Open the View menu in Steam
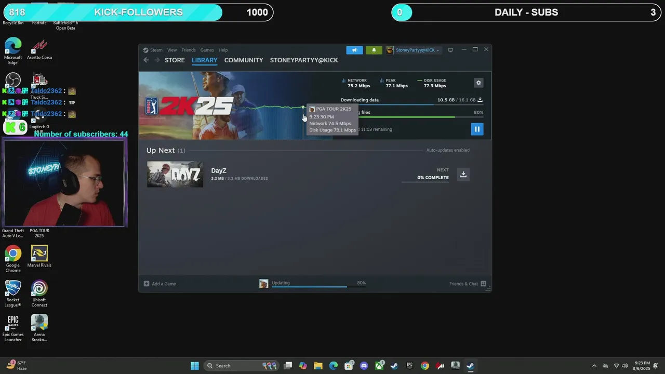The height and width of the screenshot is (374, 665). pyautogui.click(x=172, y=50)
